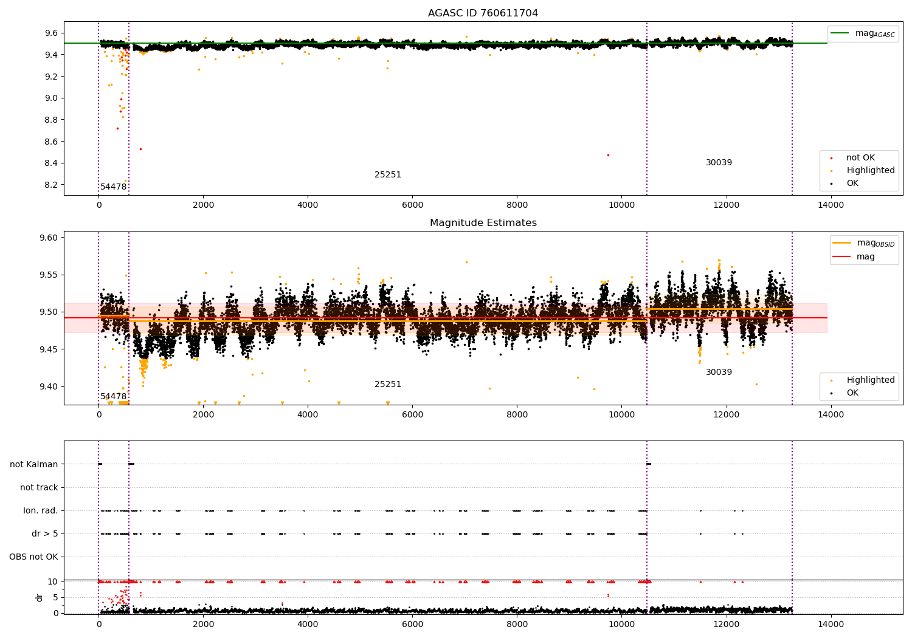Select the 8.8 y-axis tick label
The width and height of the screenshot is (912, 638).
pyautogui.click(x=52, y=120)
